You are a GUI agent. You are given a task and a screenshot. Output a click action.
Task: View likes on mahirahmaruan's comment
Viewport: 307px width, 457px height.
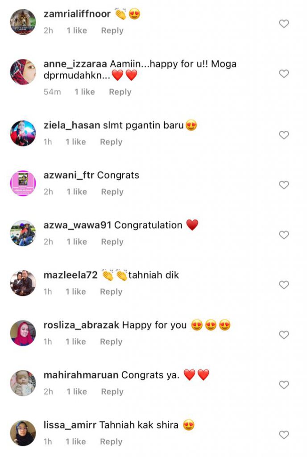[77, 391]
